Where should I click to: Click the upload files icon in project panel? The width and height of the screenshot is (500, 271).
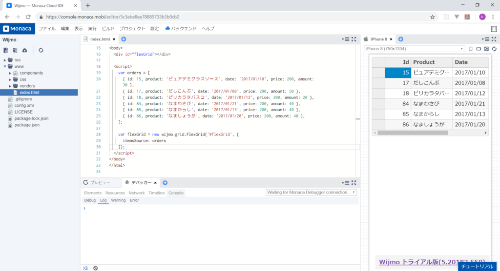[24, 50]
